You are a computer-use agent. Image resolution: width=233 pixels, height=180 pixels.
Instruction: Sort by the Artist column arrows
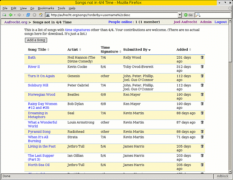click(x=80, y=50)
